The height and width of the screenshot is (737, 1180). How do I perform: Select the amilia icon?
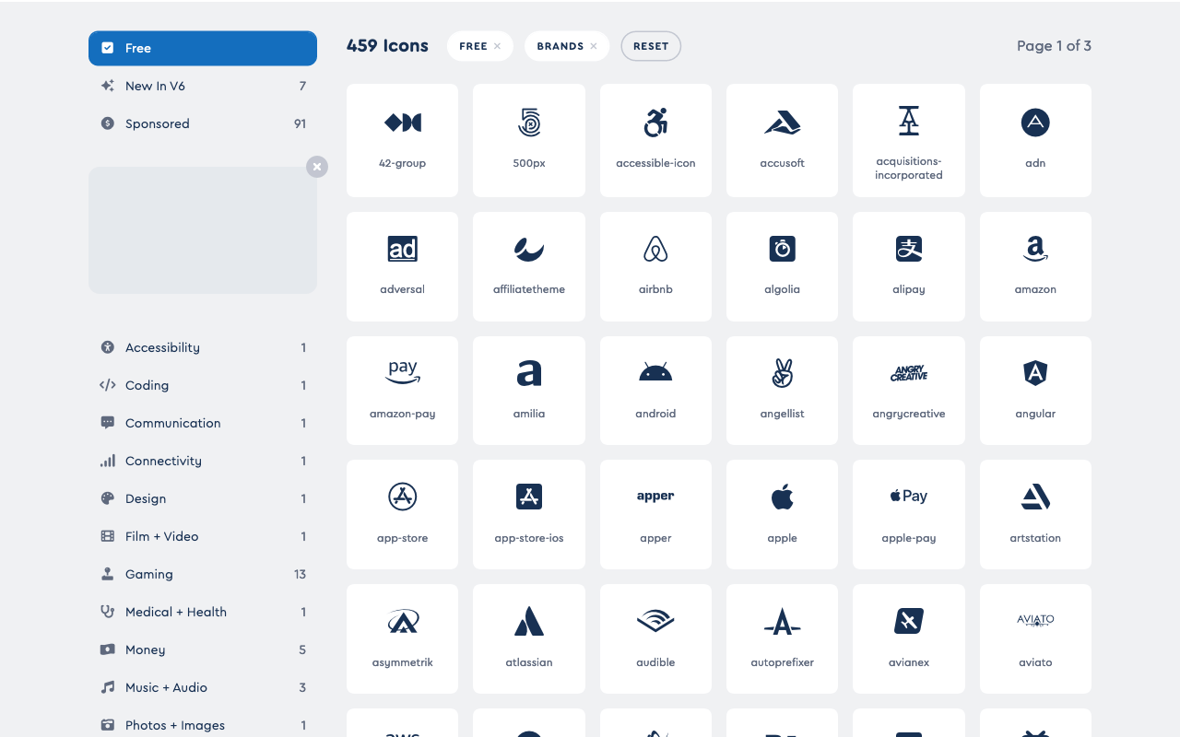pyautogui.click(x=529, y=391)
